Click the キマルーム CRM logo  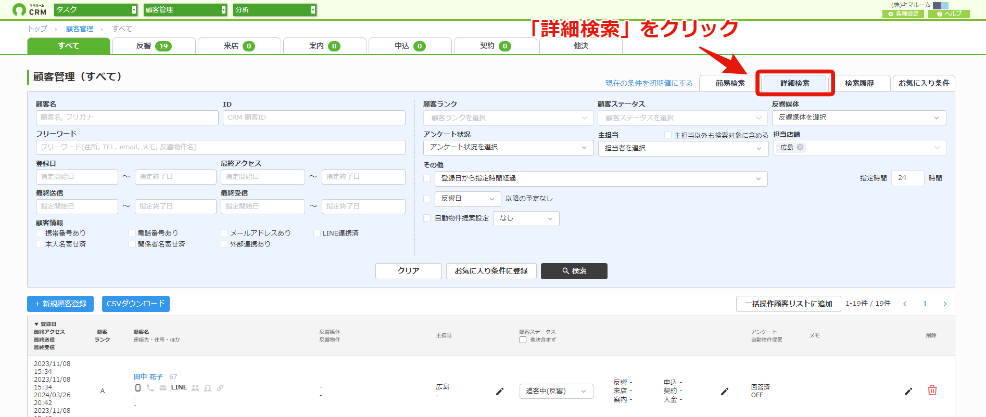29,9
